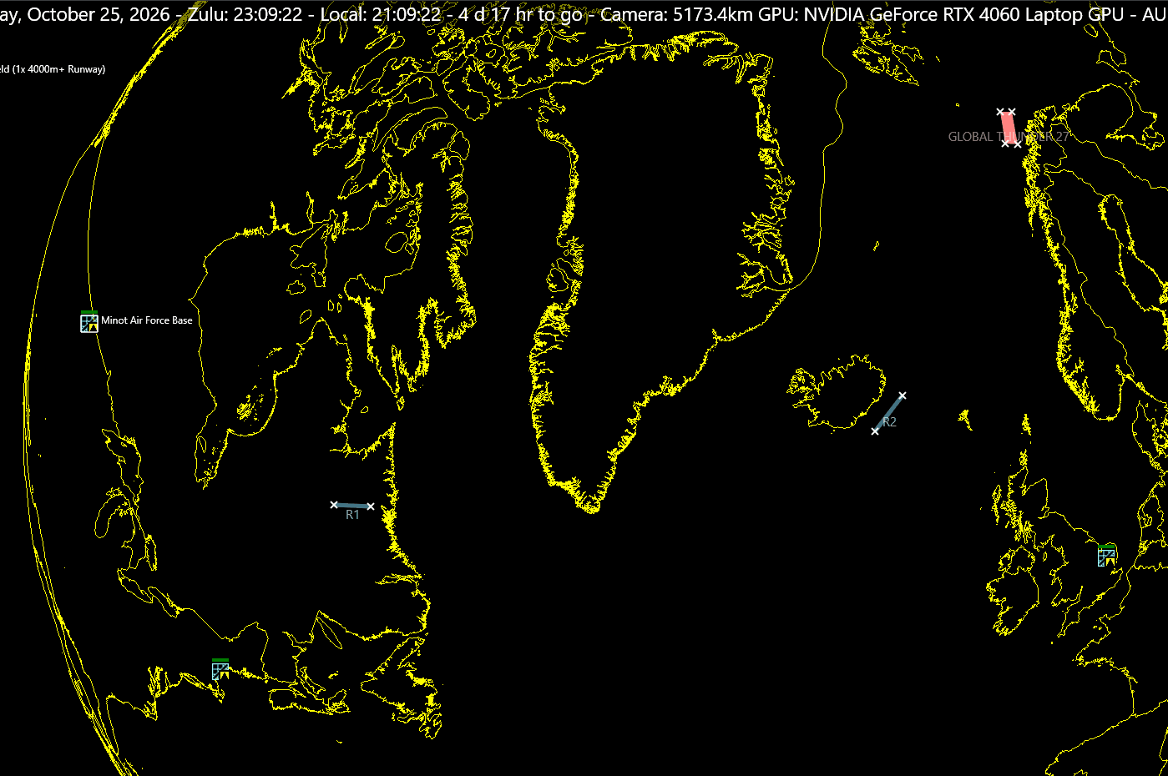Click the GLOBAL THUNDER 27 lower-right corner marker
The image size is (1168, 776).
(1018, 144)
